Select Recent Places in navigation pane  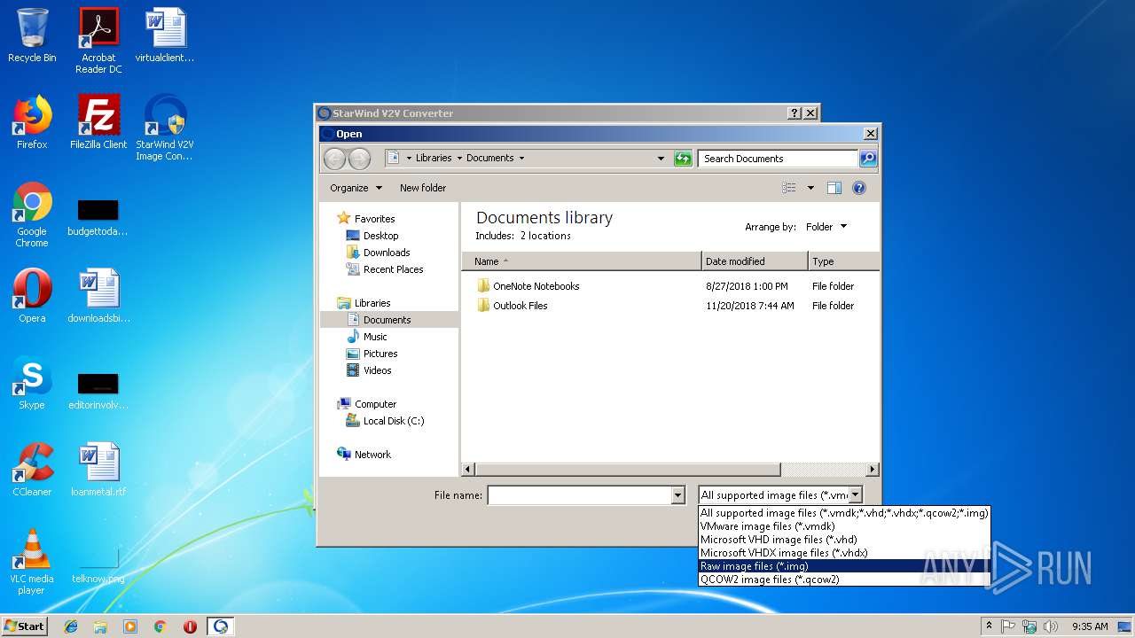click(x=393, y=269)
